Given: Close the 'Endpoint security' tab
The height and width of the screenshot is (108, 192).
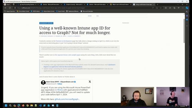Looking at the screenshot, I should point(84,4).
